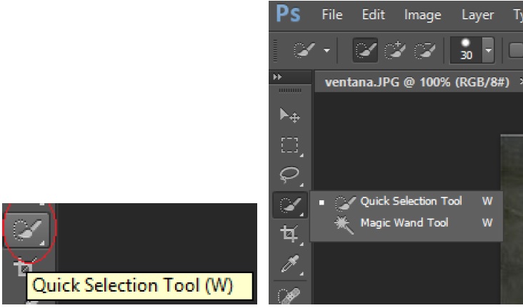Click Quick Selection button left of the flyout

pos(289,204)
